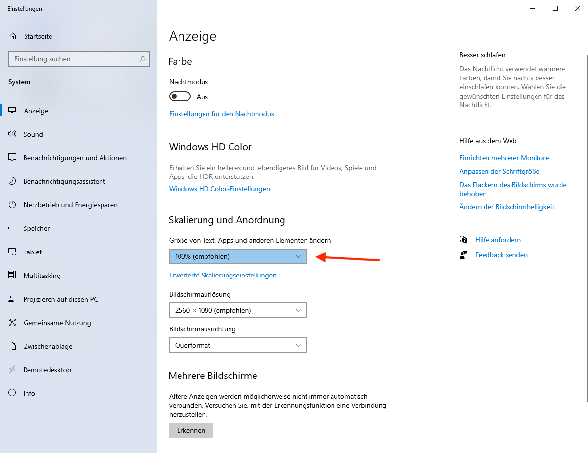
Task: Click the Netzbetrieb und Energiesparen power icon
Action: click(13, 205)
